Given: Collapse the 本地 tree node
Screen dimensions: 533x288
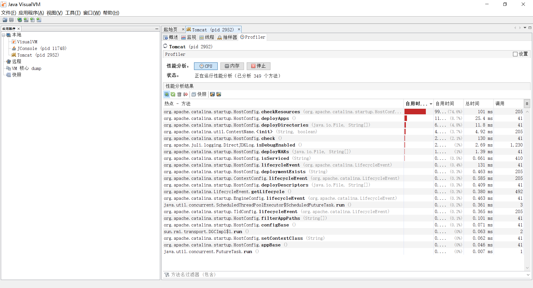Looking at the screenshot, I should (4, 35).
